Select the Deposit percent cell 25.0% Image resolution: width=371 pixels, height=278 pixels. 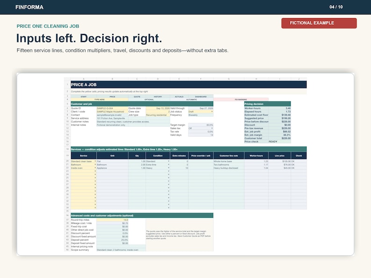coord(113,240)
